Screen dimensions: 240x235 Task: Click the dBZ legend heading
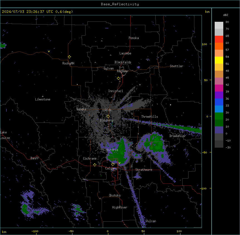click(226, 15)
